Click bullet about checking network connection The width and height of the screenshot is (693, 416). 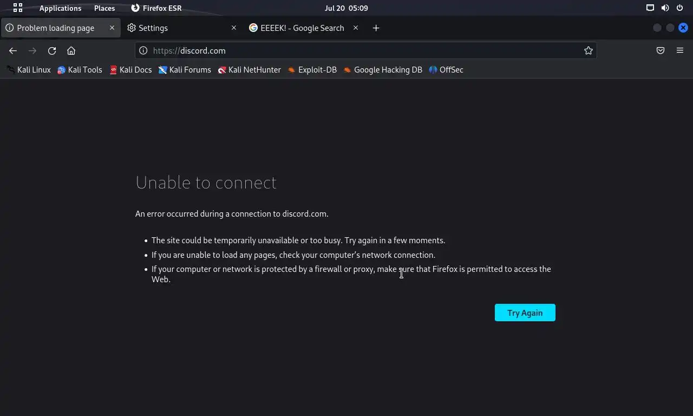tap(293, 255)
